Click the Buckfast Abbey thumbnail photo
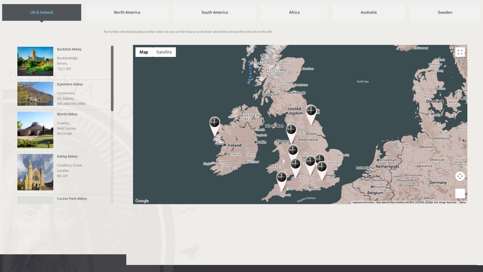 point(35,61)
